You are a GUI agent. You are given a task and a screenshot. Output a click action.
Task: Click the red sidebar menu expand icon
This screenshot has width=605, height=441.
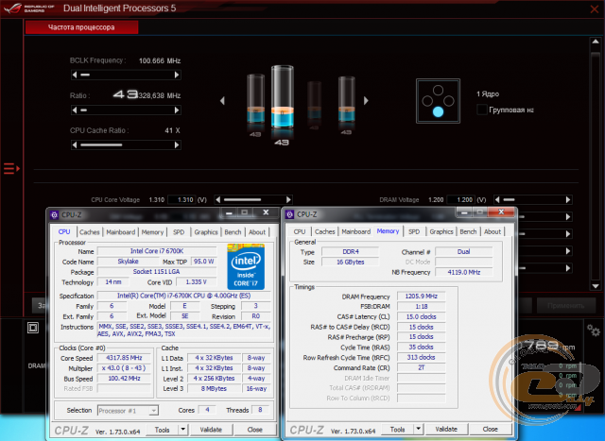11,169
